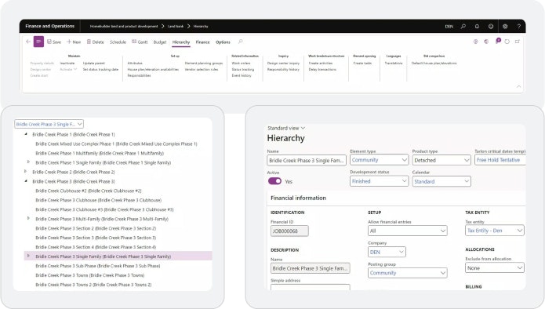545x309 pixels.
Task: Expand the Bridle Creek Phase 2 tree node
Action: pos(25,172)
